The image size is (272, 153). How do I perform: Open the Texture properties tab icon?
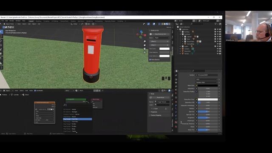coord(176,127)
